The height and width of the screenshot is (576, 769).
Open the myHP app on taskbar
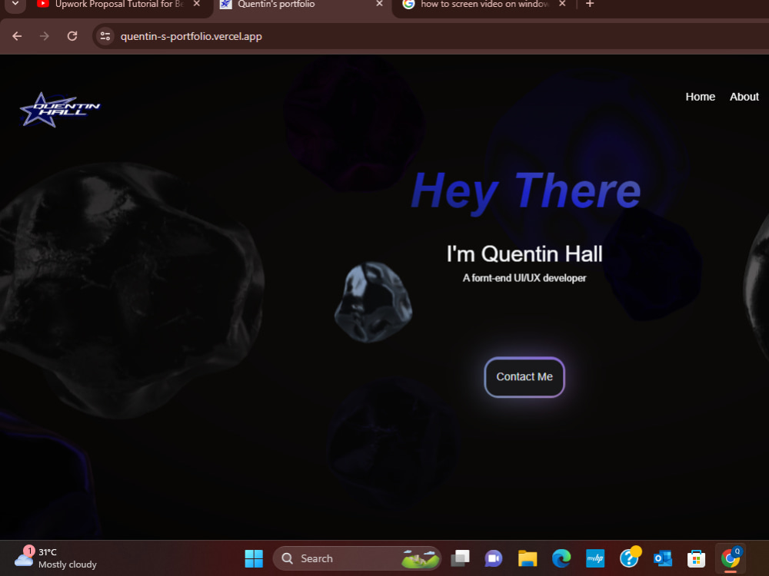pyautogui.click(x=595, y=558)
